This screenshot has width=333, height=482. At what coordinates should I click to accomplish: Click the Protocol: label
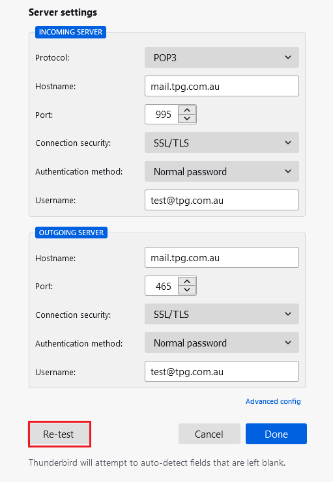pos(52,57)
